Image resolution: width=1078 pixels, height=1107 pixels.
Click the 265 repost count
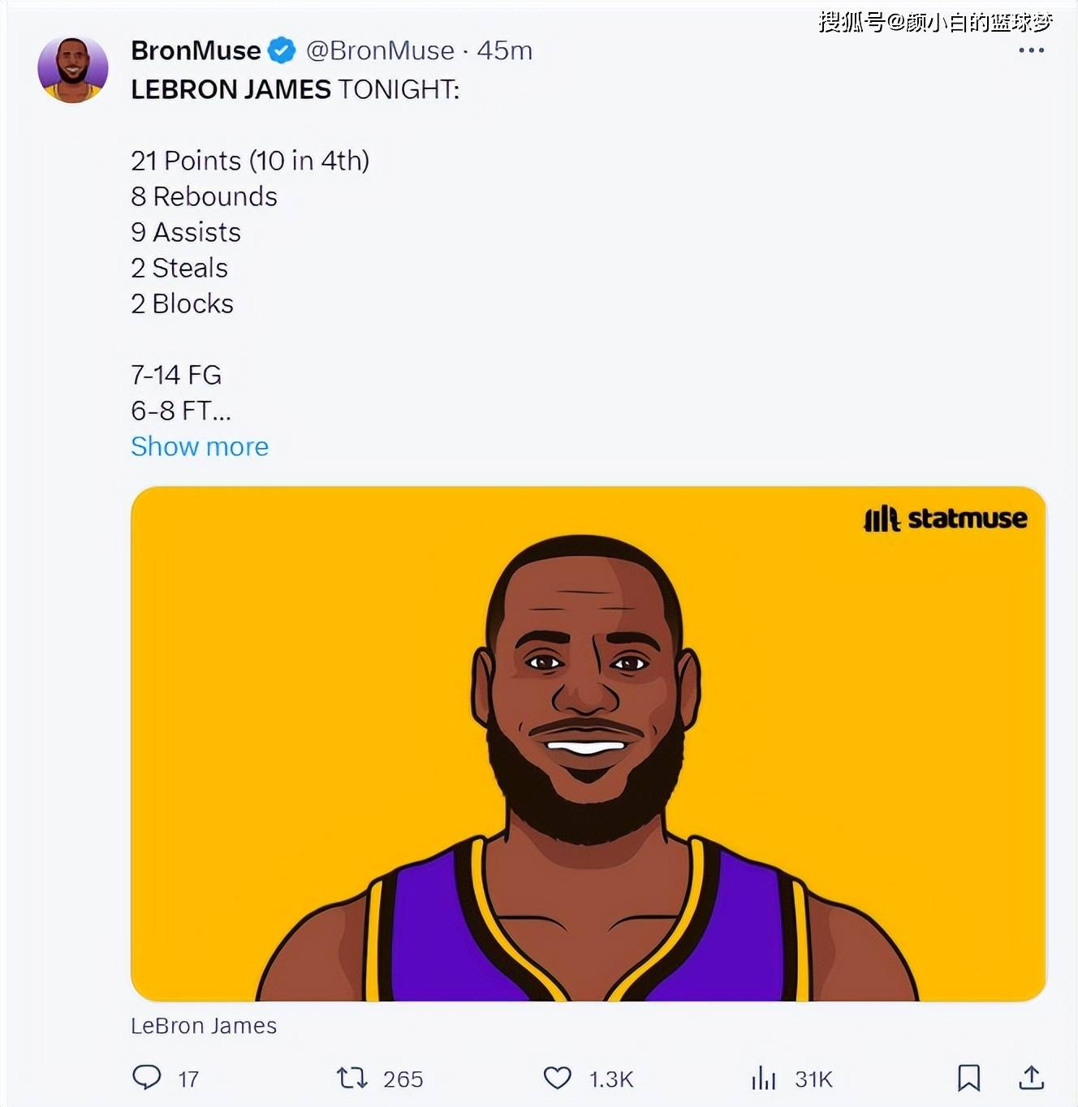pyautogui.click(x=403, y=1079)
